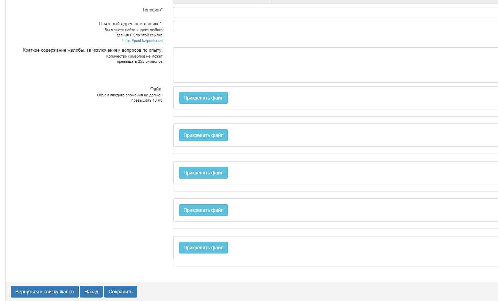Image resolution: width=498 pixels, height=301 pixels.
Task: Click Вернуться к списку жалоб button
Action: (x=45, y=292)
